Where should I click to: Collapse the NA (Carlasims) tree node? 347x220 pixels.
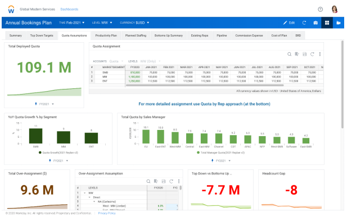[94, 201]
